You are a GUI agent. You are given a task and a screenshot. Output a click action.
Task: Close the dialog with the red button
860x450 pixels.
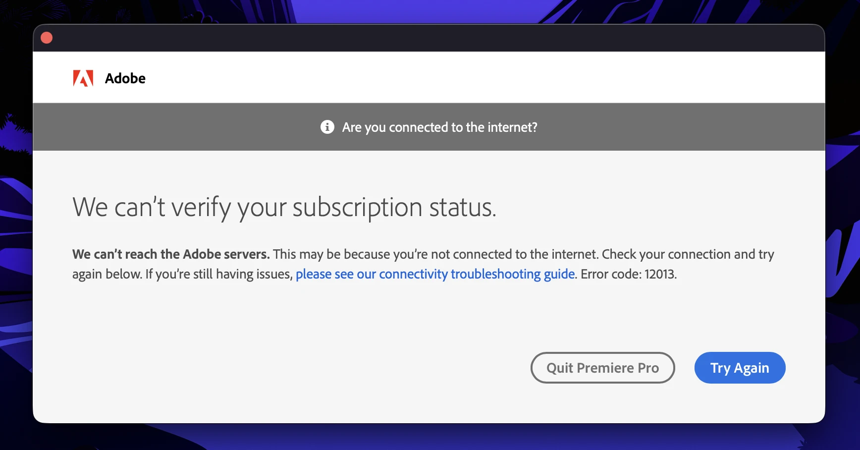(47, 38)
